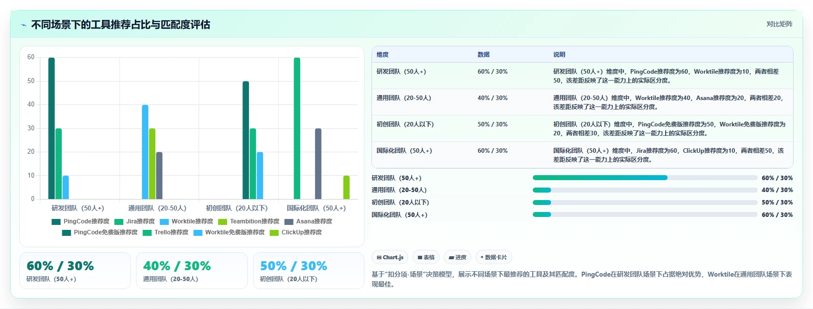Image resolution: width=813 pixels, height=309 pixels.
Task: Click 通用团队（20-50人）progress bar
Action: click(x=645, y=190)
